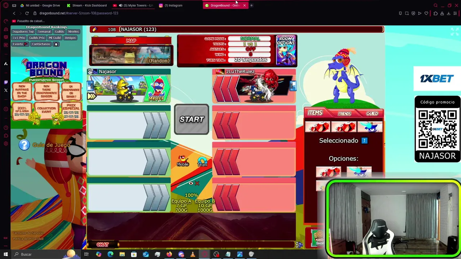Click the browser address bar
The width and height of the screenshot is (461, 259).
(x=212, y=13)
